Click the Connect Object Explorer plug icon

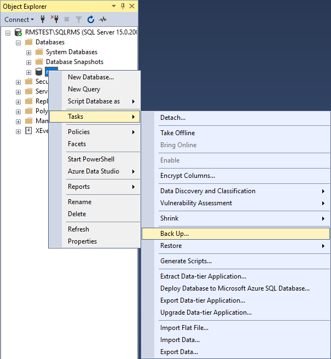43,20
